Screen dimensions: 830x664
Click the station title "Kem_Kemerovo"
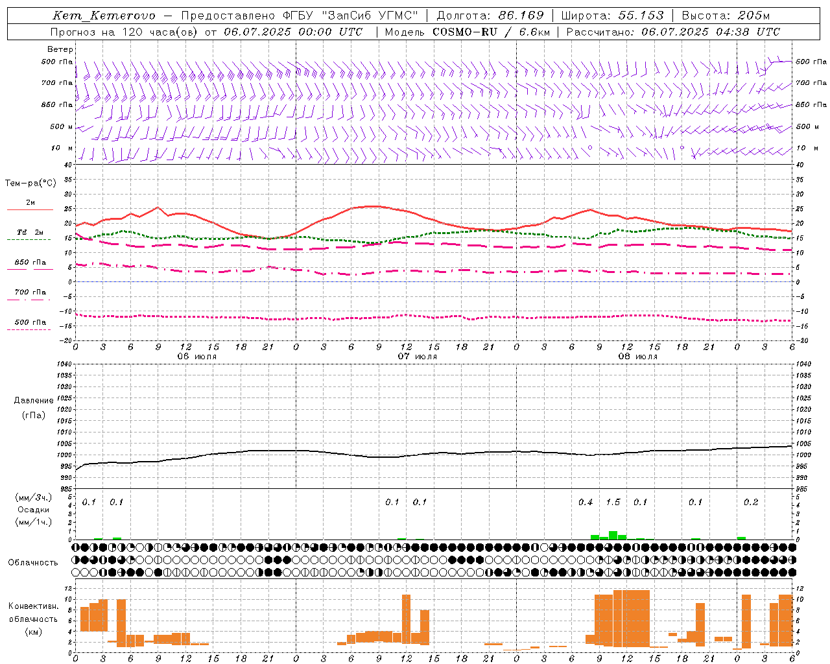[x=104, y=16]
